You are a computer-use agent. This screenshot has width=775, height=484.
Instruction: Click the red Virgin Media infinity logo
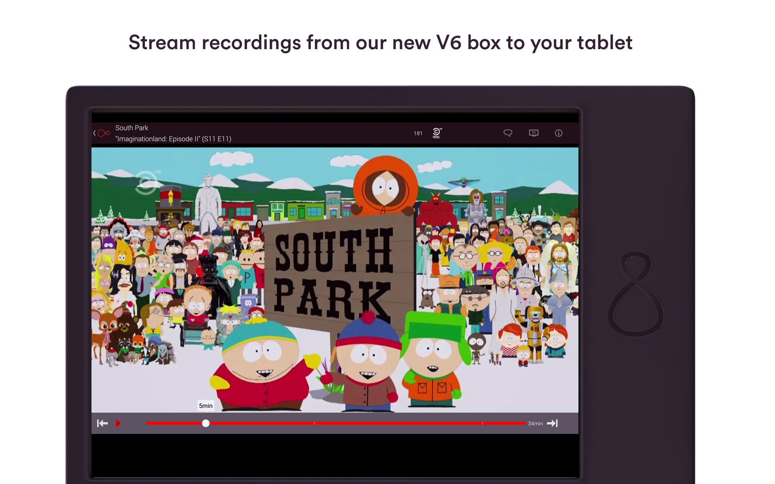pyautogui.click(x=104, y=133)
